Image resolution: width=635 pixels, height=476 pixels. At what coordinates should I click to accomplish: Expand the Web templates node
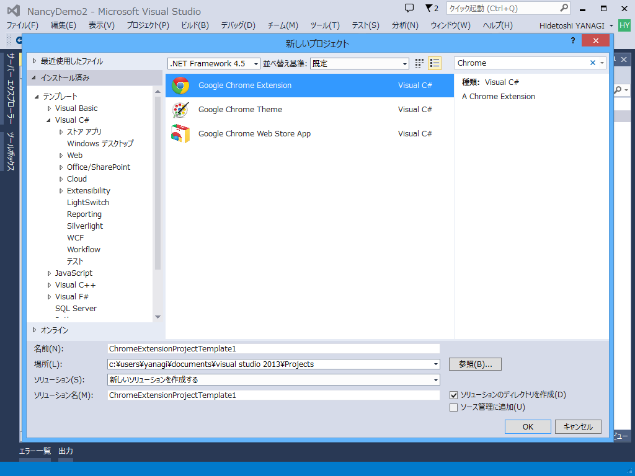[61, 156]
